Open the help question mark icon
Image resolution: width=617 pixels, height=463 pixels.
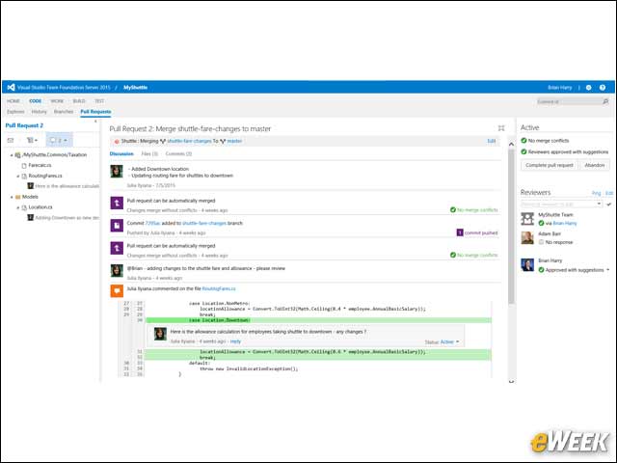pyautogui.click(x=603, y=88)
